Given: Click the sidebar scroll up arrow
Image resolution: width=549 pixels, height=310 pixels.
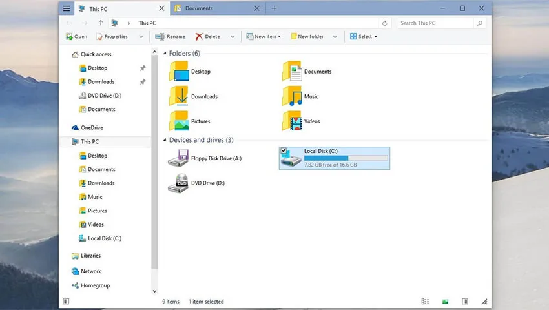Looking at the screenshot, I should coord(154,52).
